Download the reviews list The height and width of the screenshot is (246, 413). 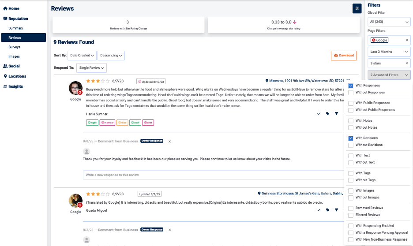tap(344, 56)
